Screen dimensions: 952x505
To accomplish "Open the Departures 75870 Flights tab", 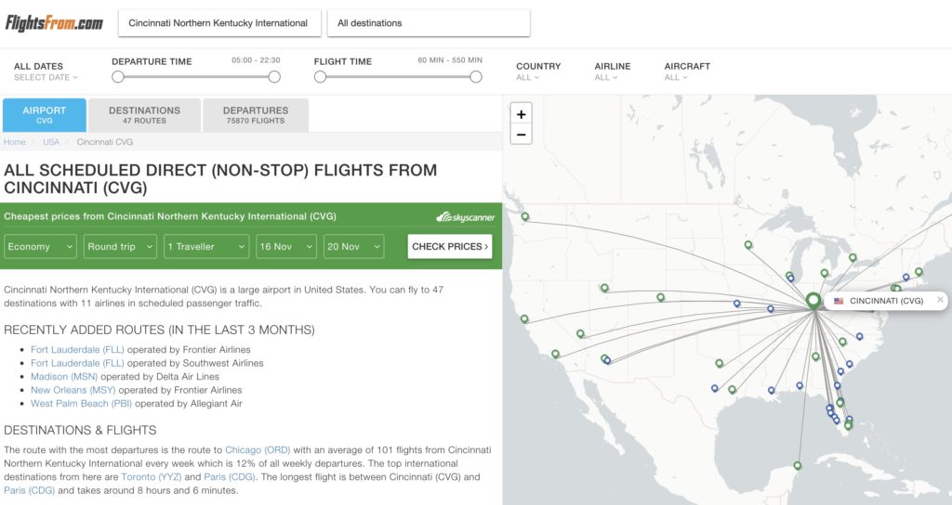I will coord(255,115).
